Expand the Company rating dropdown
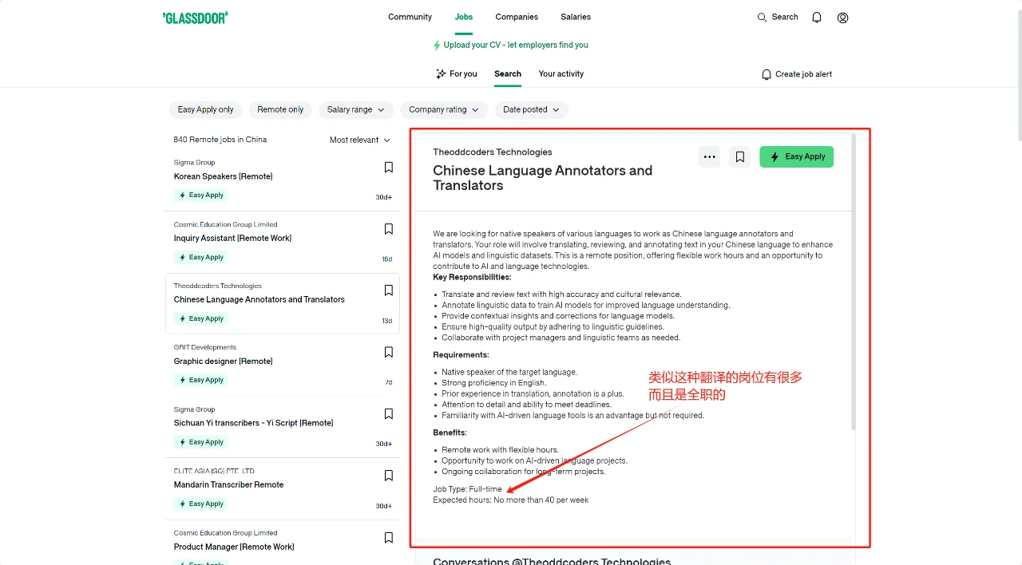The width and height of the screenshot is (1022, 565). point(443,110)
